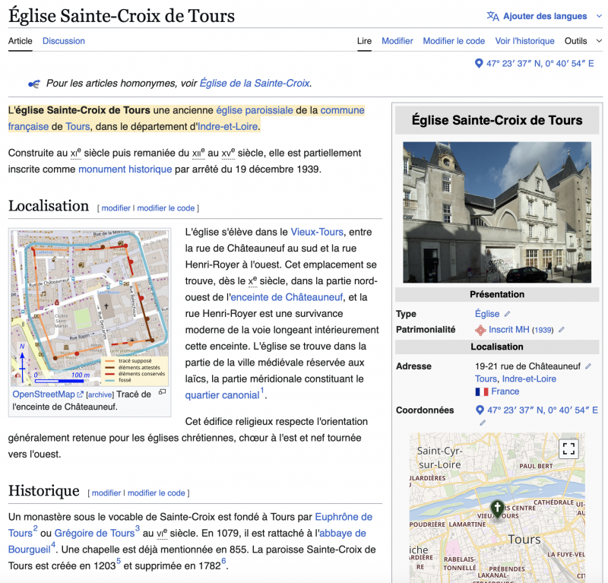Switch to the Discussion tab

(64, 41)
